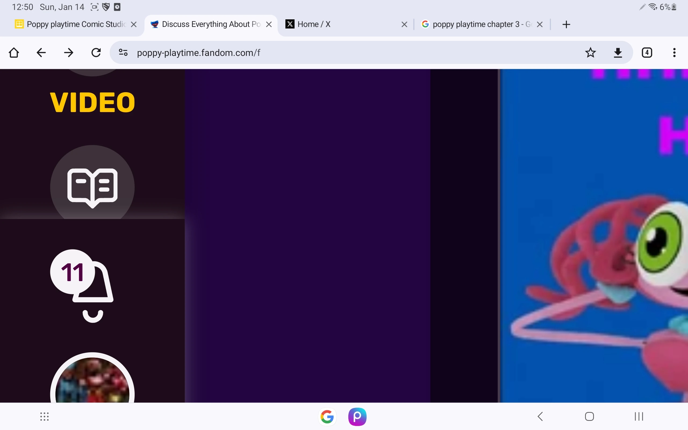Launch the Google app from the taskbar
Image resolution: width=688 pixels, height=430 pixels.
[x=327, y=417]
